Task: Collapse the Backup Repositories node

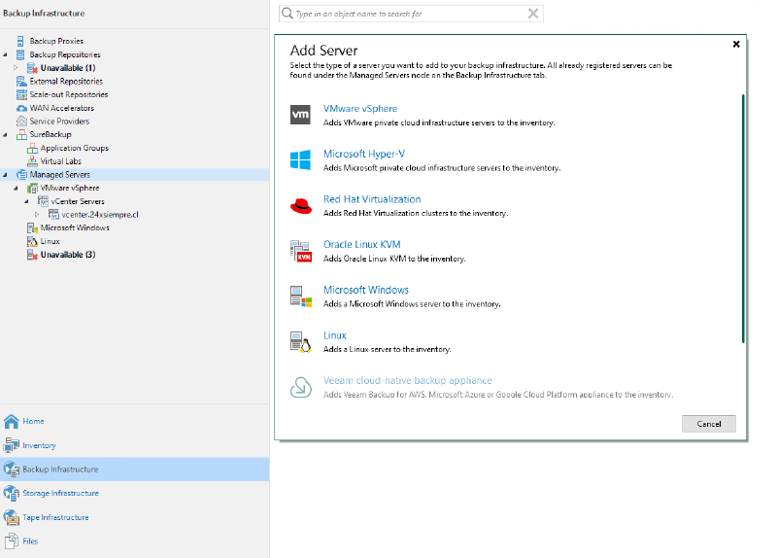Action: click(6, 54)
